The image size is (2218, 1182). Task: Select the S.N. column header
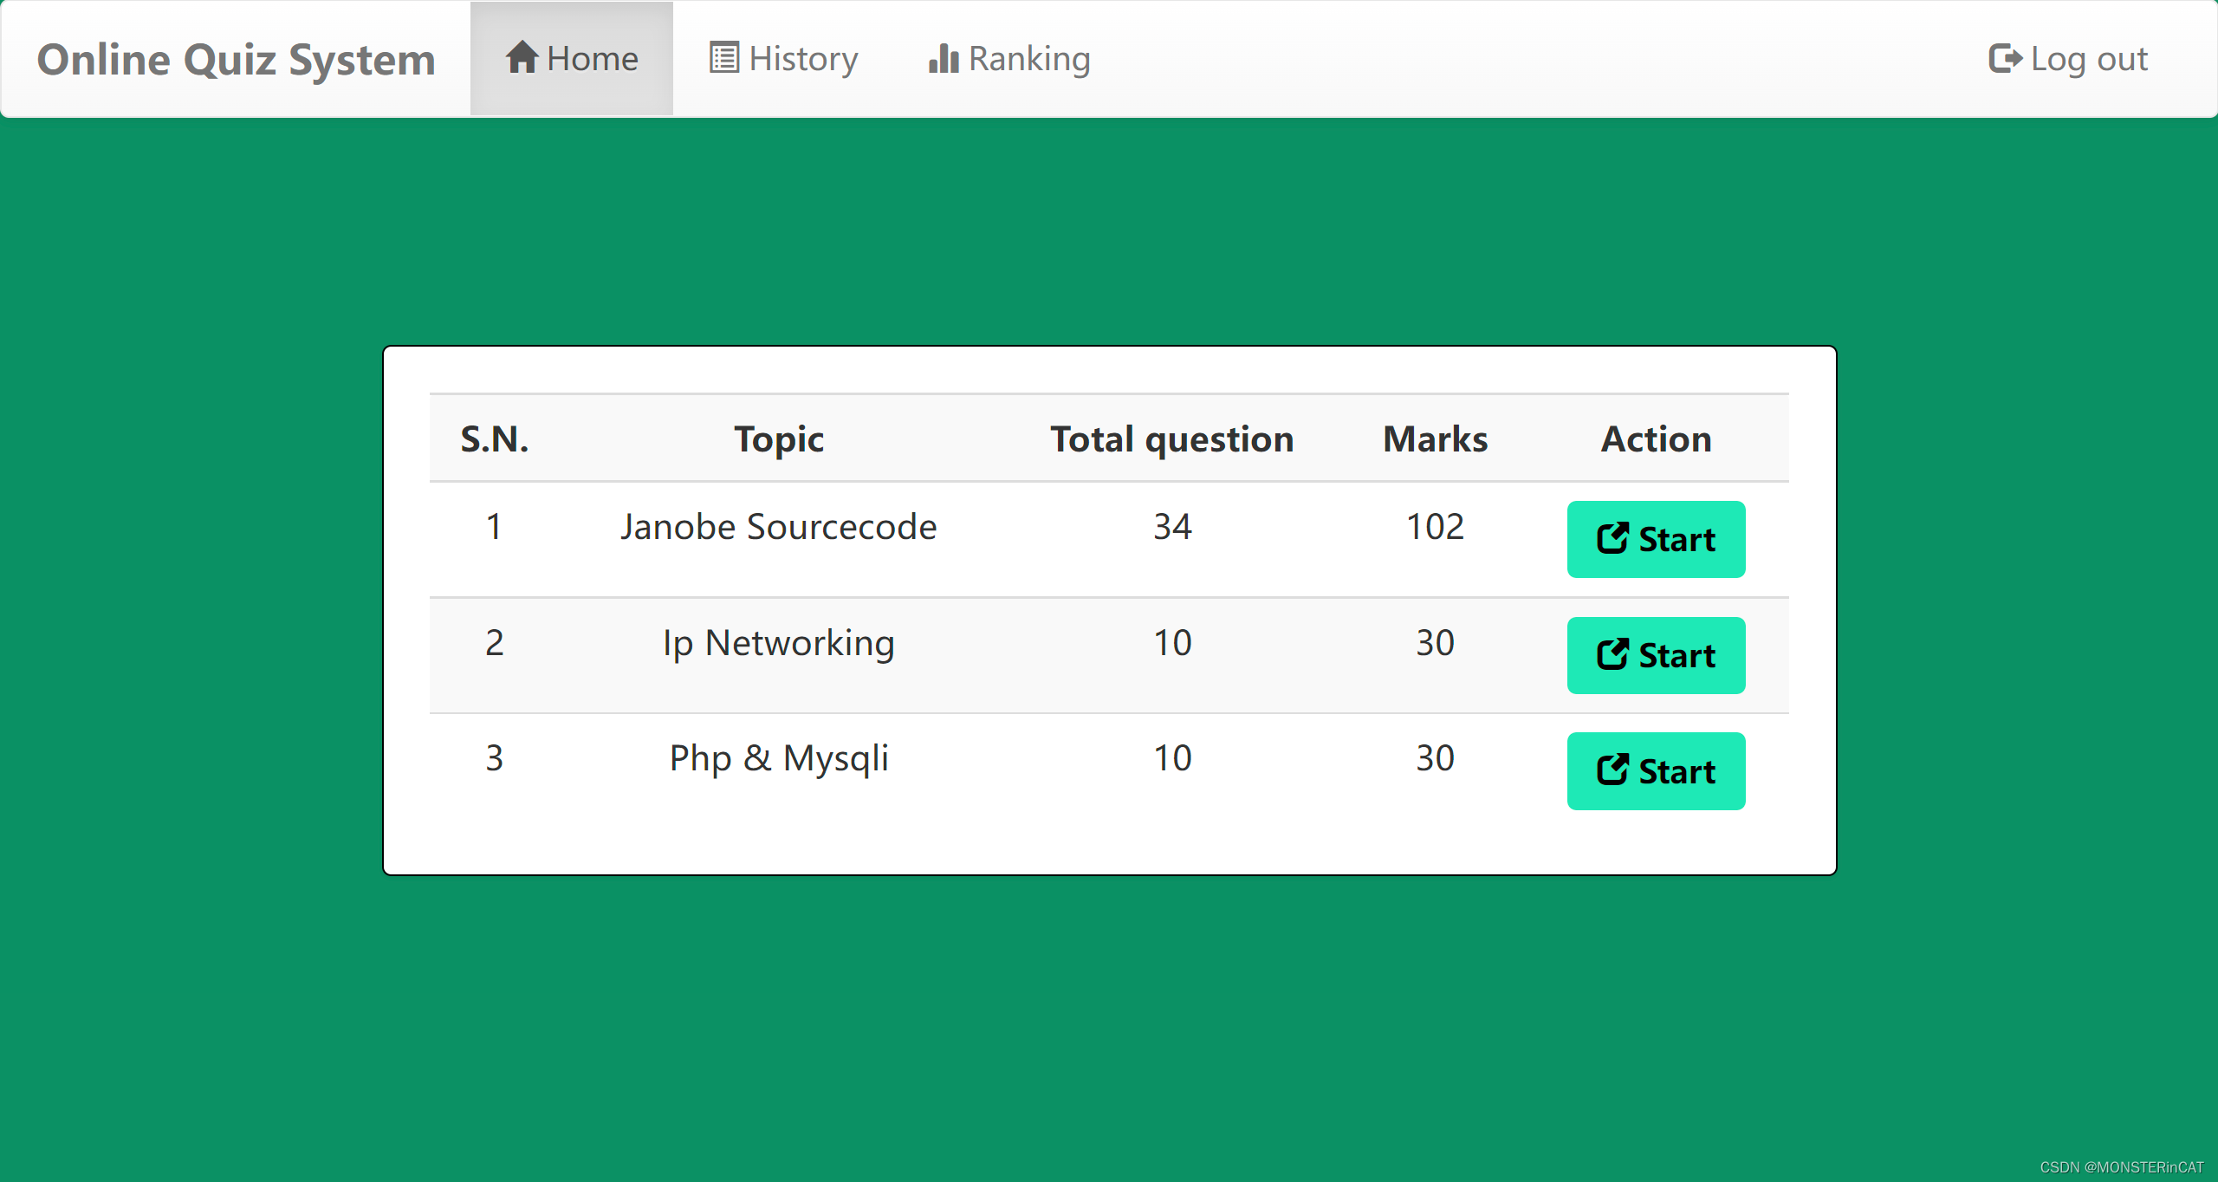[x=494, y=439]
